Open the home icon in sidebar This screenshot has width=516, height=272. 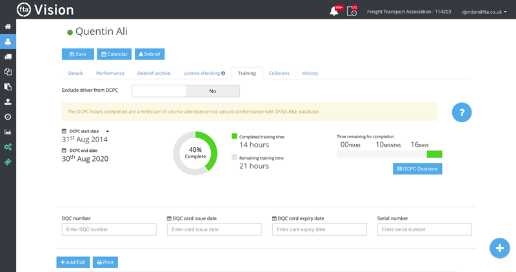pyautogui.click(x=8, y=26)
